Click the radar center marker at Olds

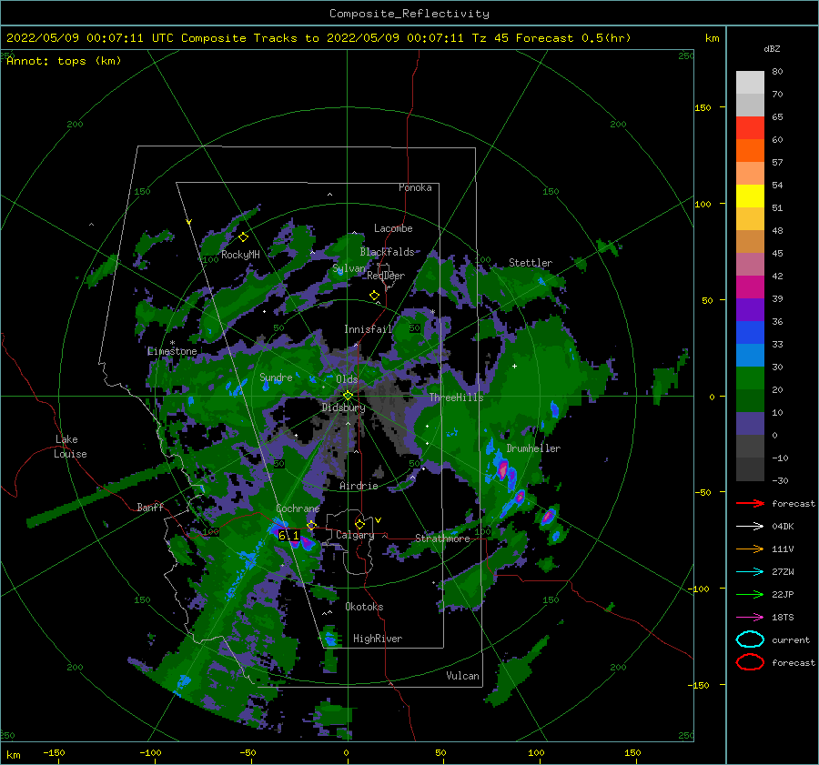[x=348, y=396]
